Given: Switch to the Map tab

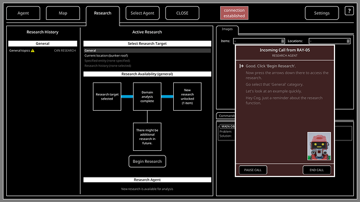Looking at the screenshot, I should click(63, 13).
